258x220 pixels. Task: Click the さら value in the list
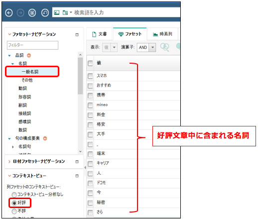click(x=100, y=212)
